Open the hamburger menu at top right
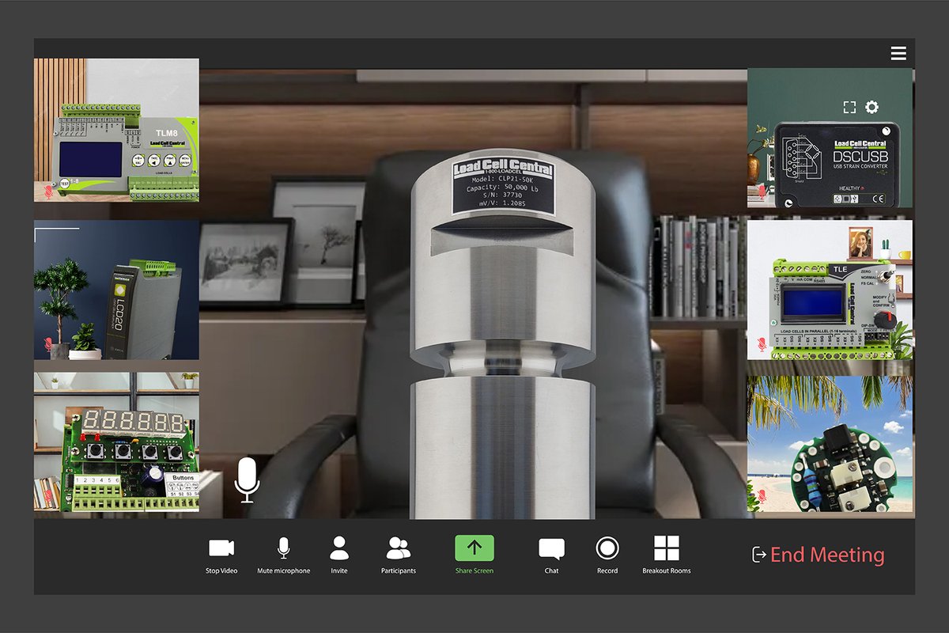This screenshot has height=633, width=949. [x=898, y=54]
